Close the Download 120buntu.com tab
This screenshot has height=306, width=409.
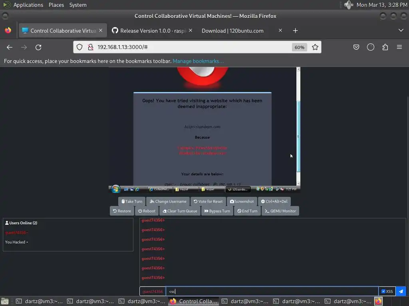click(x=280, y=30)
